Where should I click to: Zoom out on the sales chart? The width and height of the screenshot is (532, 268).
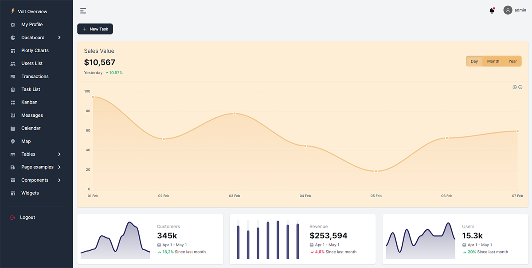coord(520,87)
